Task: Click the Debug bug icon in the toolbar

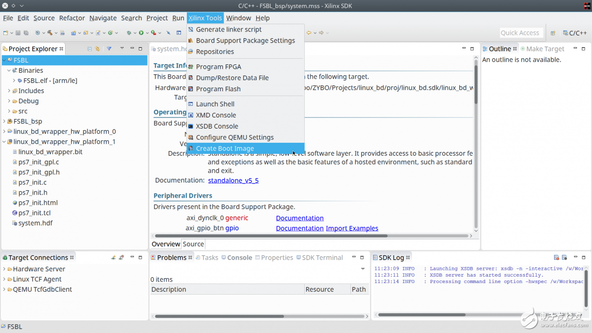Action: [129, 33]
